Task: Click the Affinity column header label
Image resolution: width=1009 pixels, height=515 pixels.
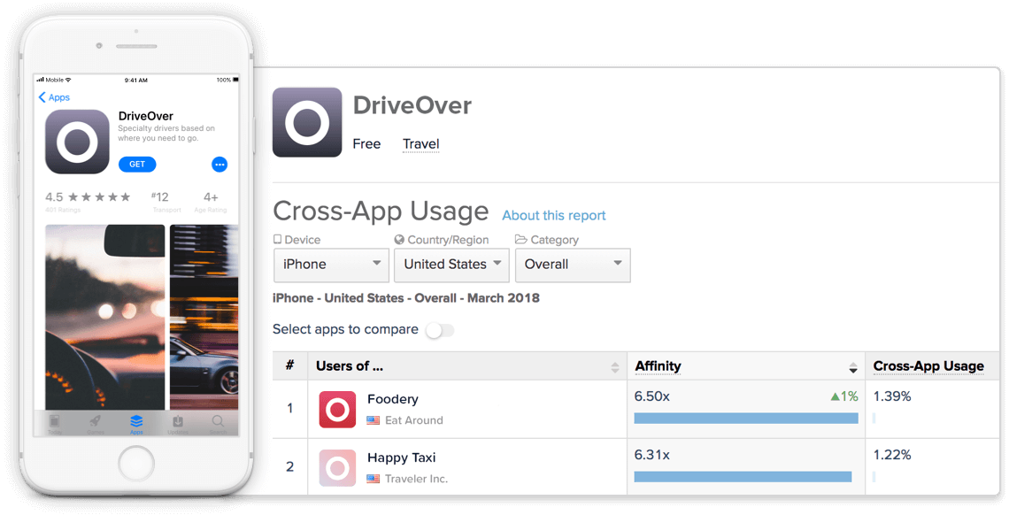Action: 658,366
